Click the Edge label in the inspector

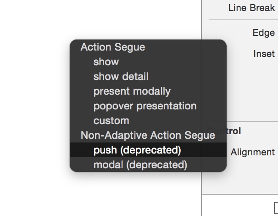pos(263,33)
